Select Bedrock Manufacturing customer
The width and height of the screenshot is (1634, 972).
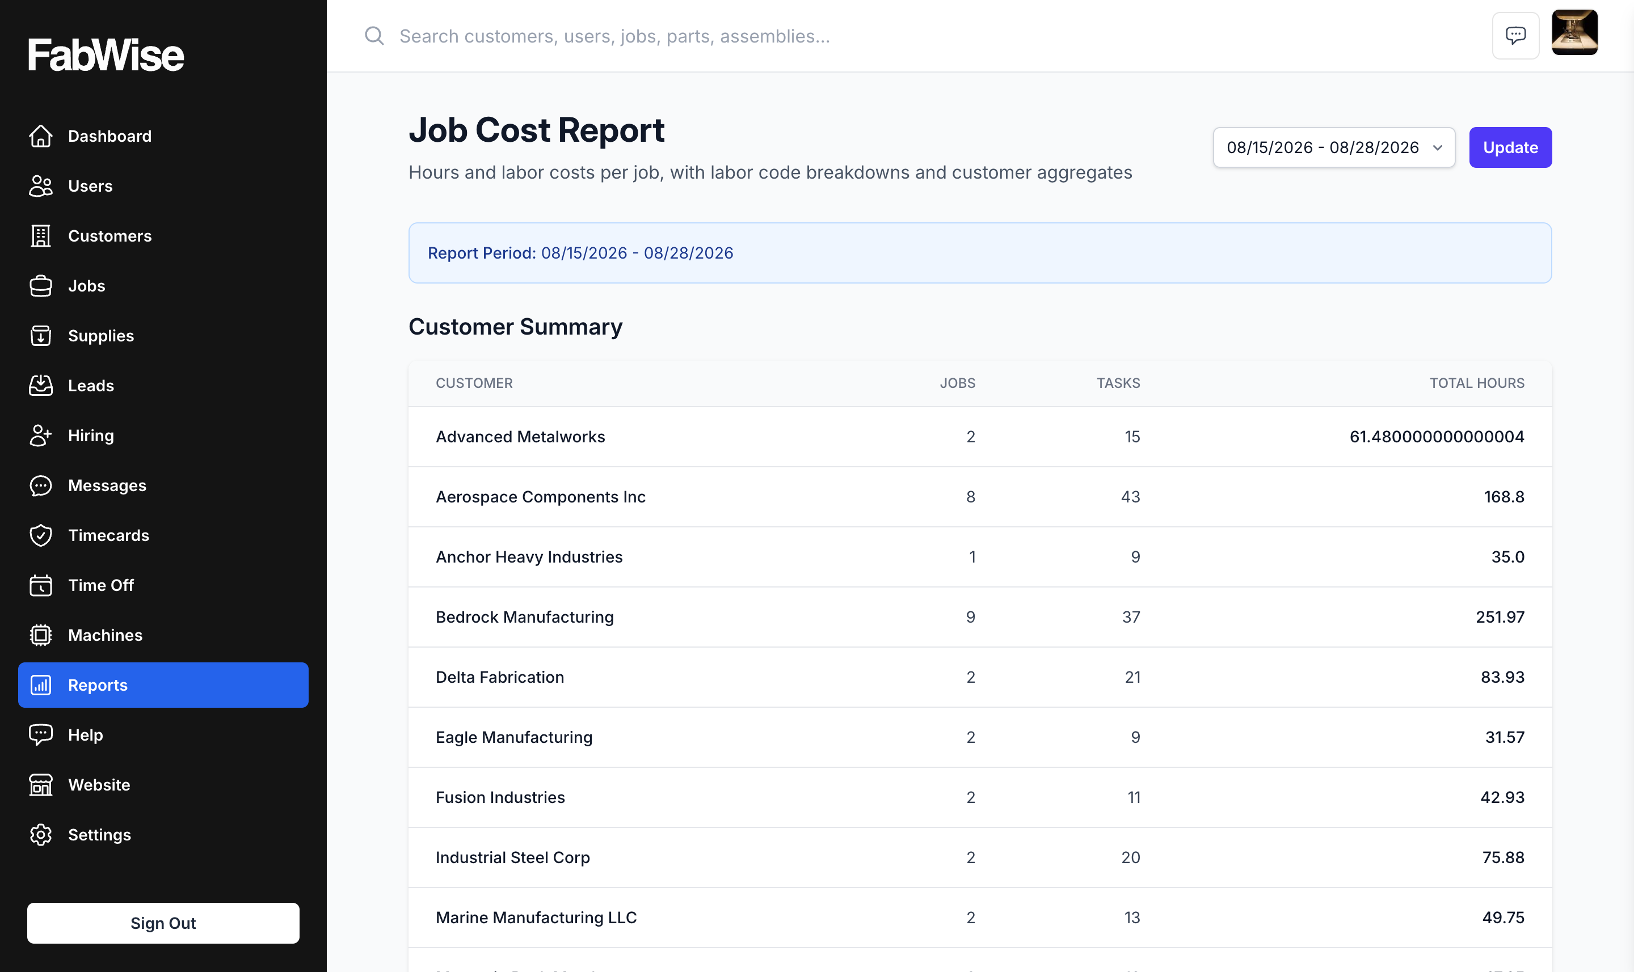pos(524,617)
